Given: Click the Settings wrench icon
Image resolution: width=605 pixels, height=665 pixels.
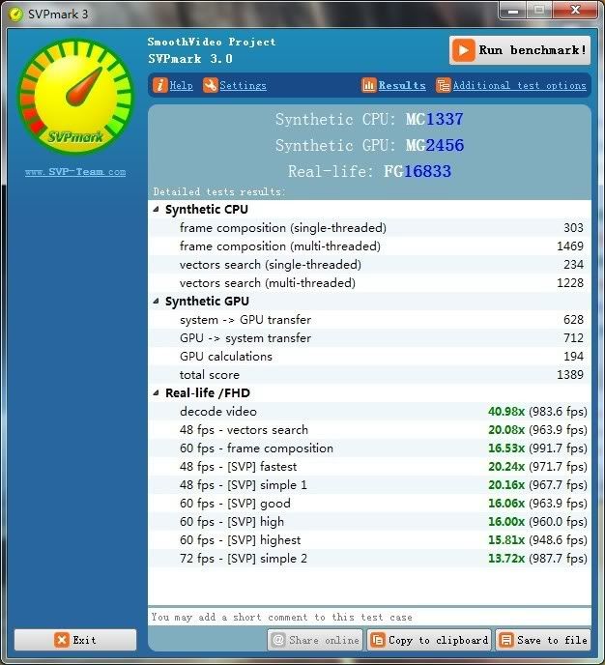Looking at the screenshot, I should pyautogui.click(x=211, y=85).
